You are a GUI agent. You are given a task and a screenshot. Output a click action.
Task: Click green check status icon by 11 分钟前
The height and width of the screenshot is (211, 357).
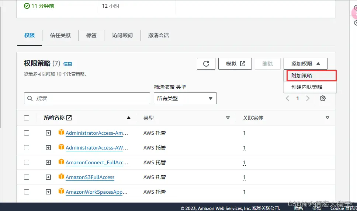(x=27, y=6)
